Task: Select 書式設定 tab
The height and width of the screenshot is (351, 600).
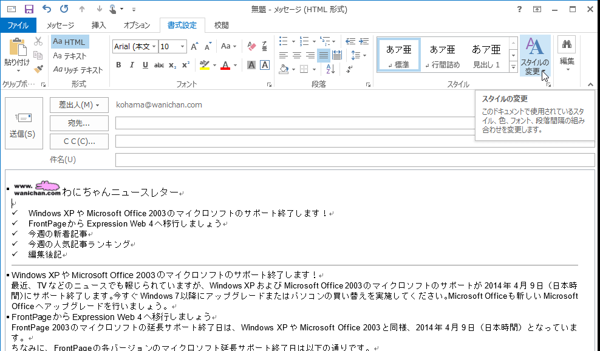Action: click(182, 26)
